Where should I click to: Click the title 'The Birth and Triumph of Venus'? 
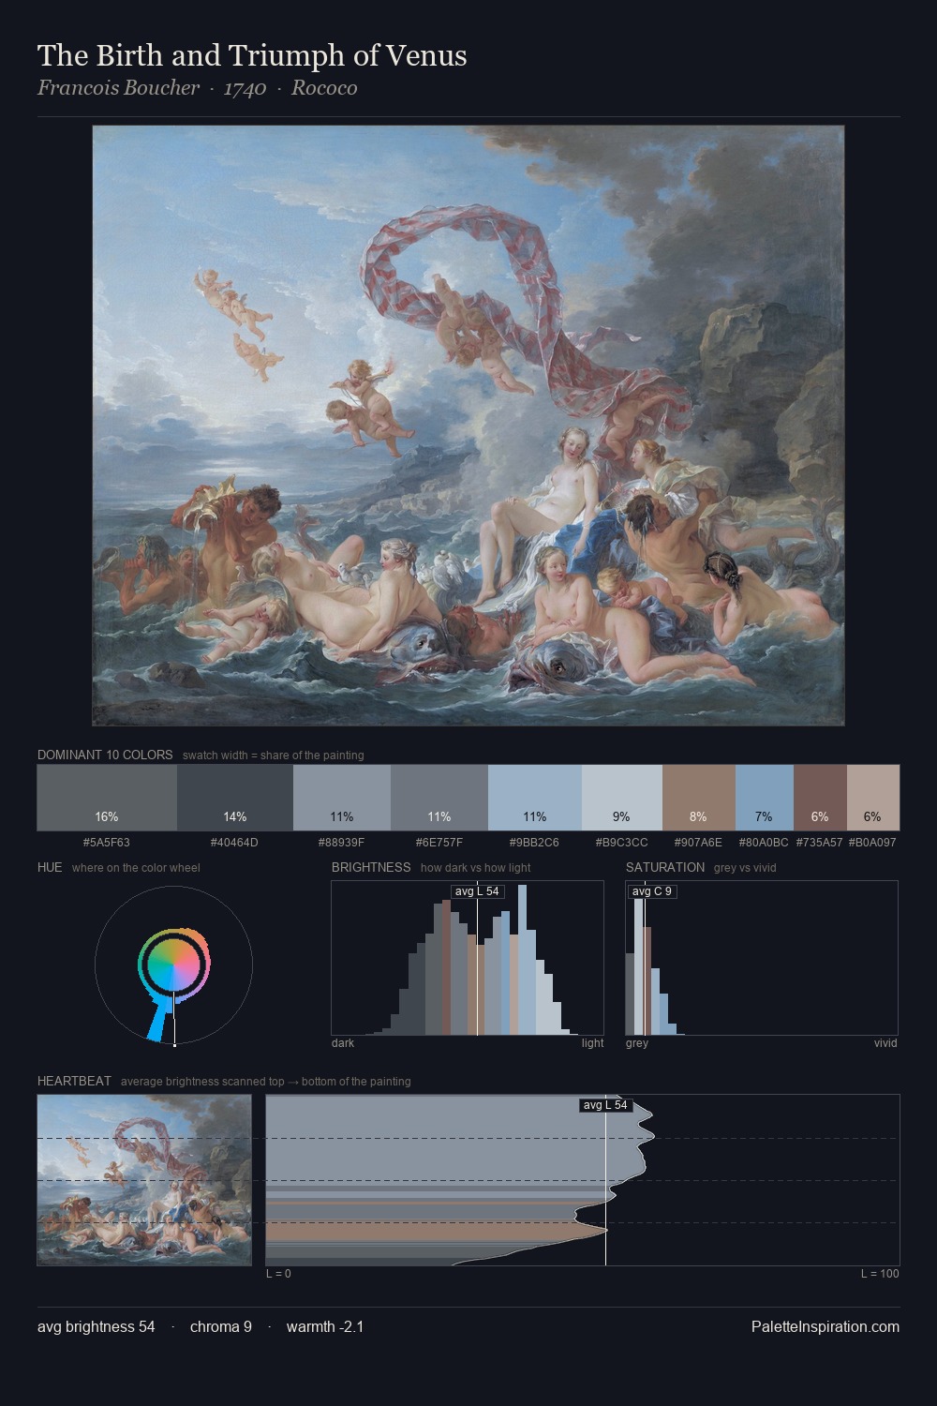coord(252,55)
